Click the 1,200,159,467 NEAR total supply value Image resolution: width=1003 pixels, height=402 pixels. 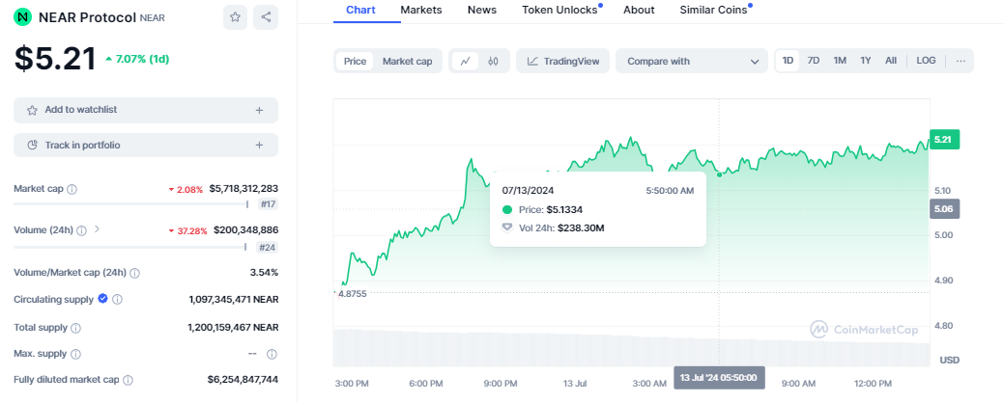[233, 328]
